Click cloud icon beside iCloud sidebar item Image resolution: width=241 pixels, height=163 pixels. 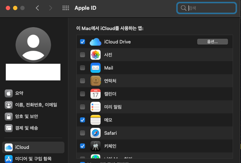[9, 147]
